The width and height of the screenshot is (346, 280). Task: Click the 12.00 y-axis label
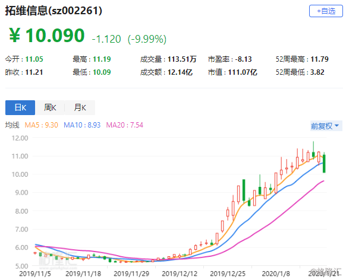20,138
